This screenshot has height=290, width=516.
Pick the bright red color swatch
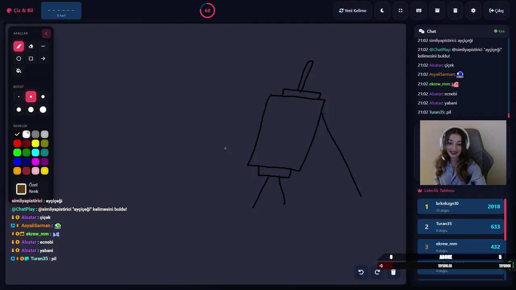pos(17,143)
